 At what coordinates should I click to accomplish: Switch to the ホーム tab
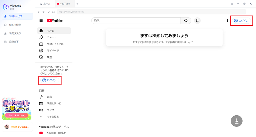pyautogui.click(x=45, y=4)
